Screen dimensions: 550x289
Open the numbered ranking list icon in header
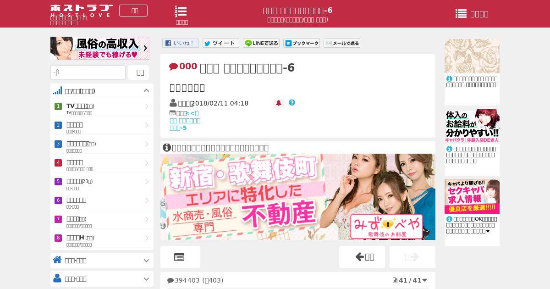[x=181, y=15]
